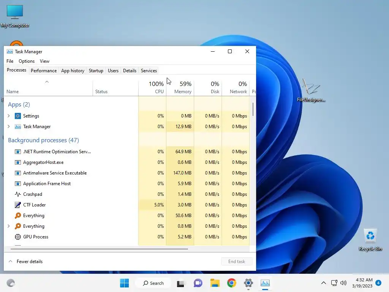389x292 pixels.
Task: Click the End task button
Action: pyautogui.click(x=237, y=262)
